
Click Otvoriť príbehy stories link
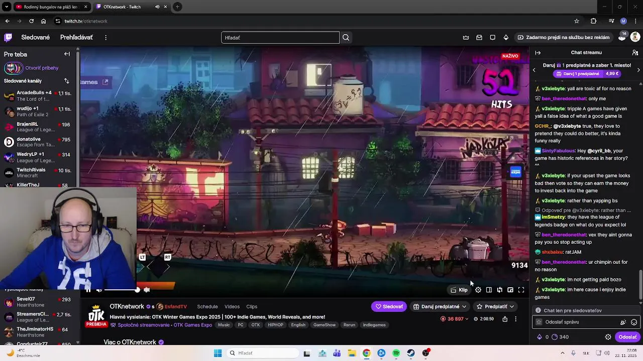pos(42,68)
